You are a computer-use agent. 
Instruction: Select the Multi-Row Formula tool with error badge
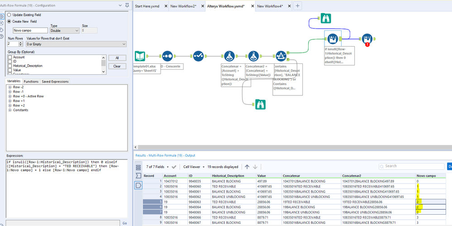pyautogui.click(x=367, y=39)
